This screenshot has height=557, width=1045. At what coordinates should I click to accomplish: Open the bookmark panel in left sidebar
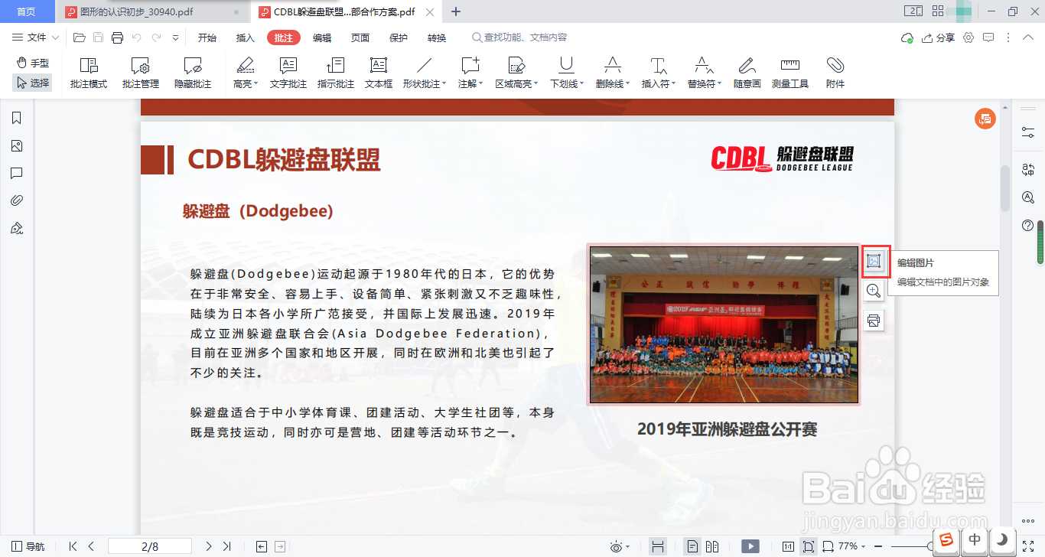pos(16,118)
